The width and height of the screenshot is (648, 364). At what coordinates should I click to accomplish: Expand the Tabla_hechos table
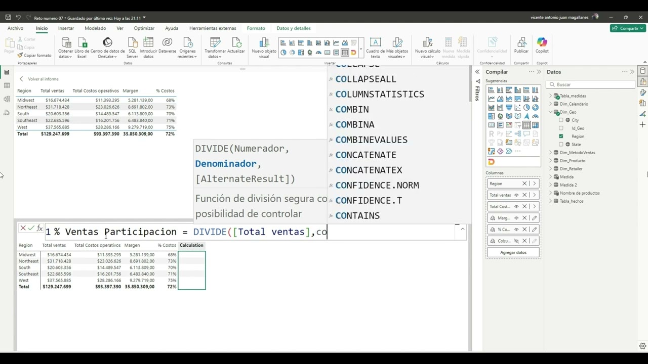coord(550,201)
